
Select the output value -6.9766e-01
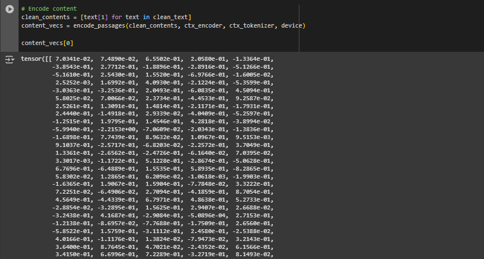click(x=206, y=75)
